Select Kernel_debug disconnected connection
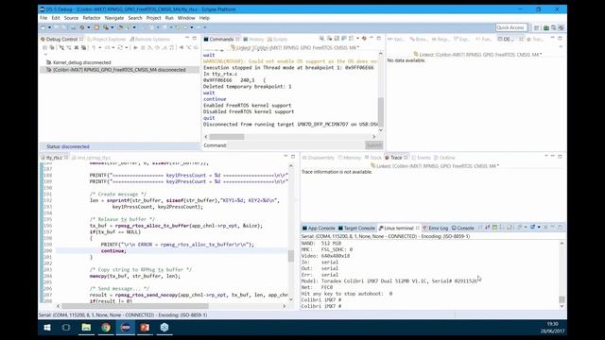This screenshot has height=340, width=605. [78, 62]
